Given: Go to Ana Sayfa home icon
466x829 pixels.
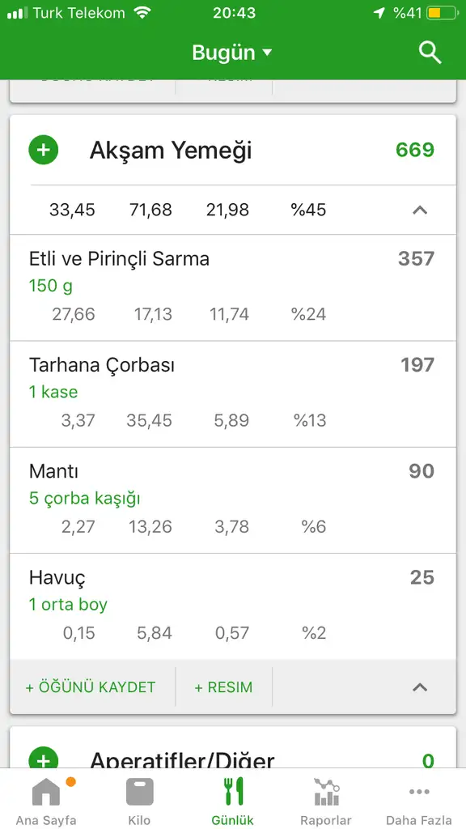Looking at the screenshot, I should pyautogui.click(x=46, y=792).
